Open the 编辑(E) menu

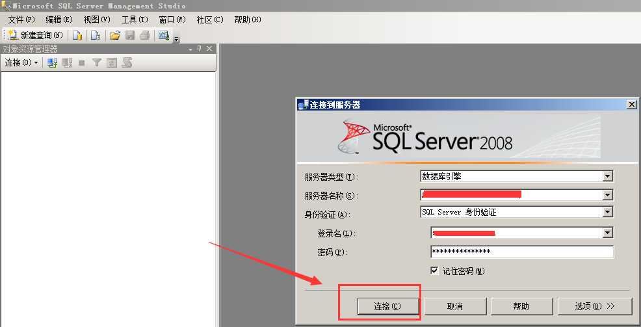[59, 20]
